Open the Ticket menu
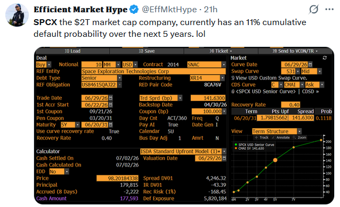This screenshot has height=207, width=340. 221,51
